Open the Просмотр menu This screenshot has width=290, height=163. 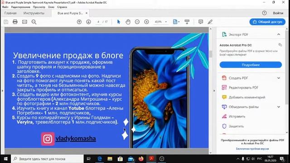click(x=39, y=7)
